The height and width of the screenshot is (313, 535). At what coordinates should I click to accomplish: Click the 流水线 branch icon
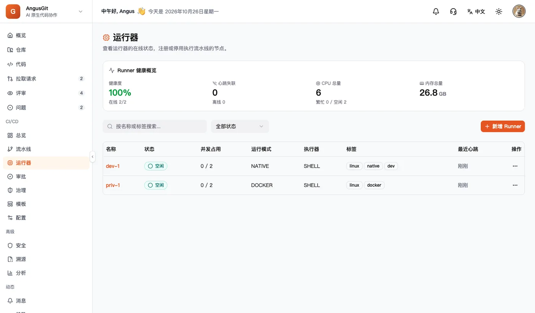click(x=10, y=149)
